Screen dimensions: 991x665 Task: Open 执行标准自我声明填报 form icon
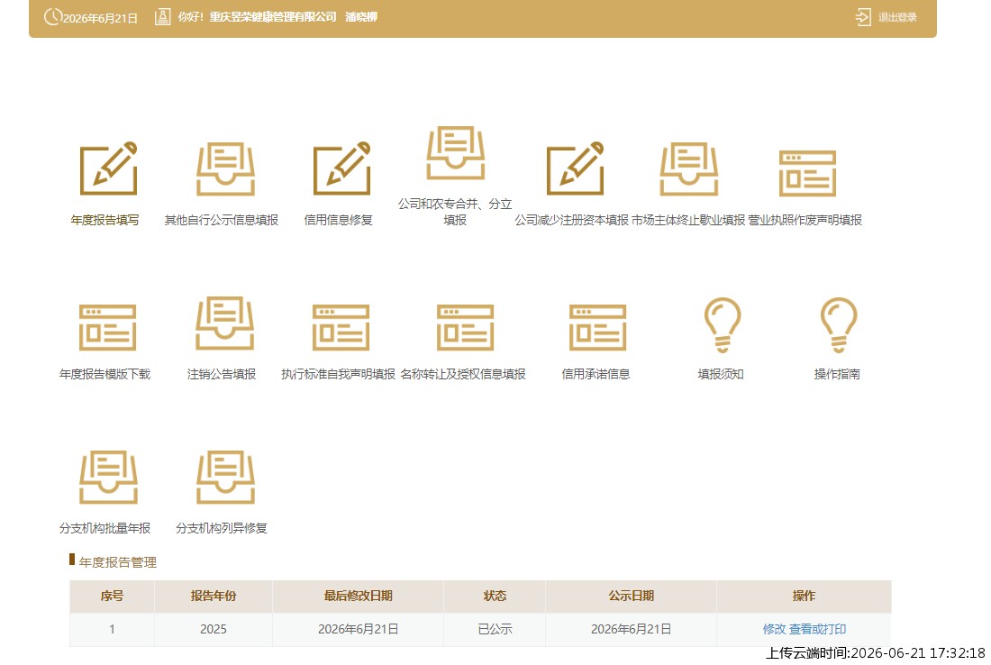click(x=341, y=327)
